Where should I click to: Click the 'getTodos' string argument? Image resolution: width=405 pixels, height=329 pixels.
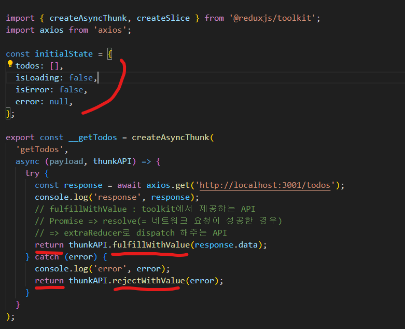(39, 149)
